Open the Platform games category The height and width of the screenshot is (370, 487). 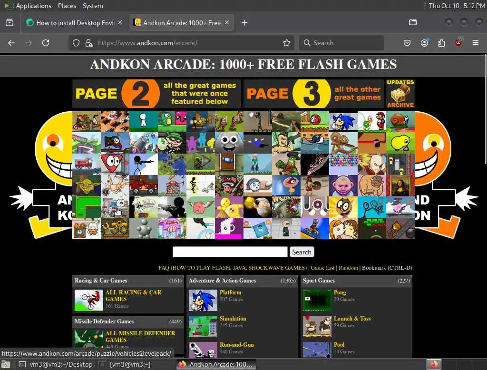231,292
